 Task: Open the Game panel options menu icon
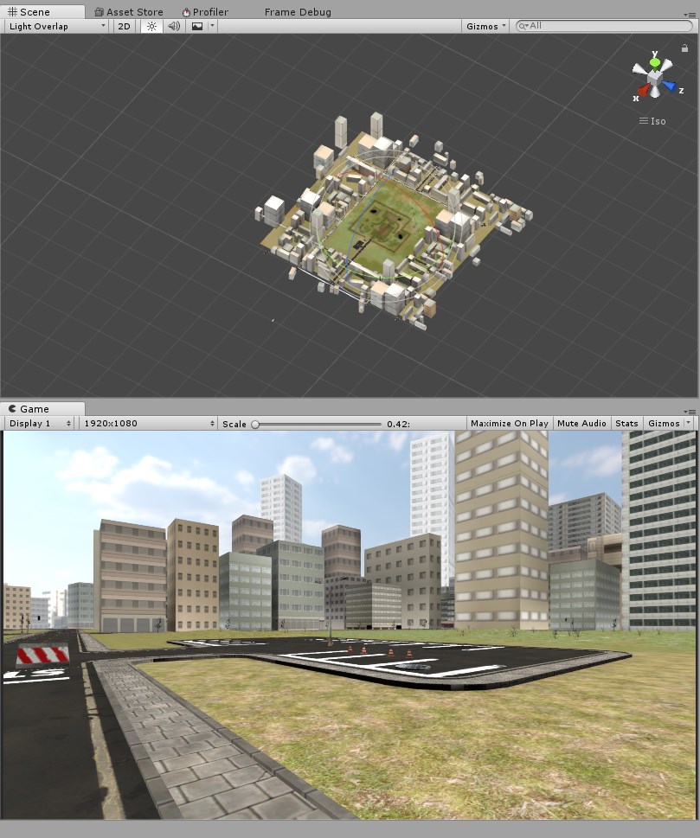tap(690, 412)
